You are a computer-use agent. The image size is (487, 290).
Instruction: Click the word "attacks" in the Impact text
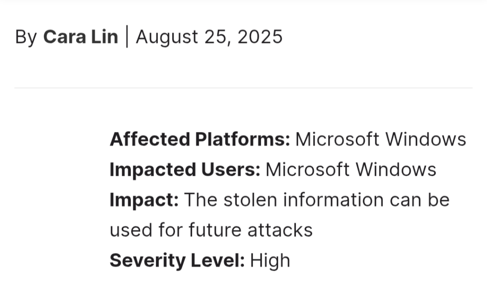(x=280, y=230)
